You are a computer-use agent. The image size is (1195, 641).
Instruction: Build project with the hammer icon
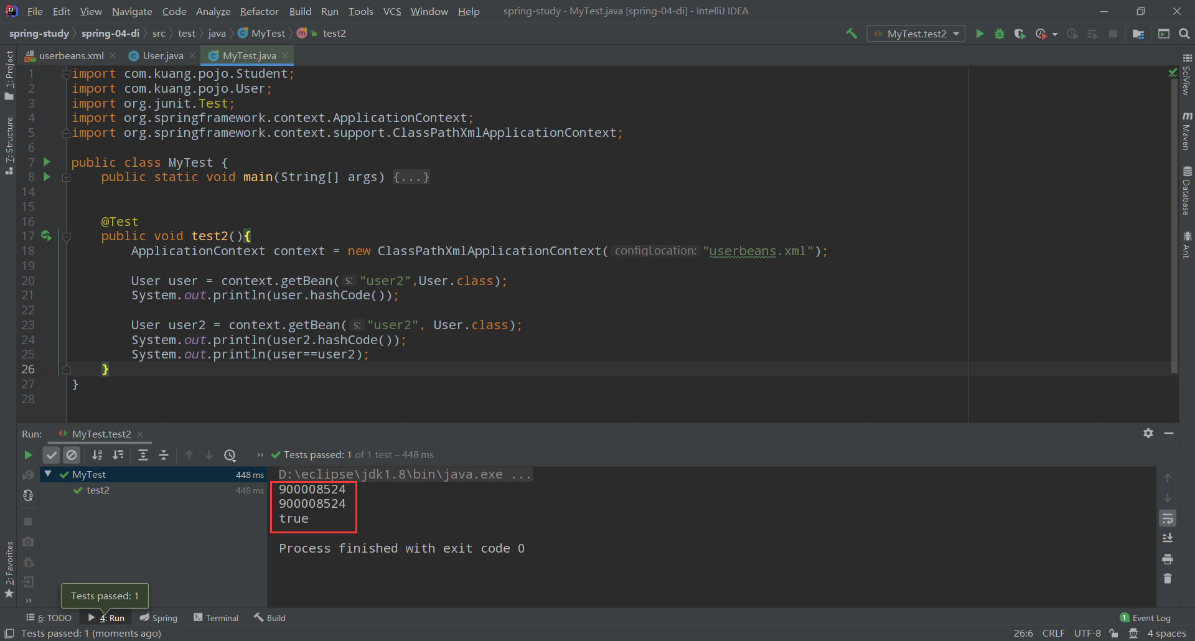[851, 34]
